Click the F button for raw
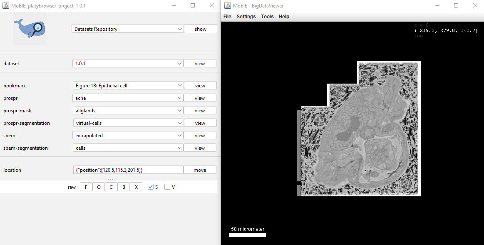Image resolution: width=484 pixels, height=245 pixels. 86,187
